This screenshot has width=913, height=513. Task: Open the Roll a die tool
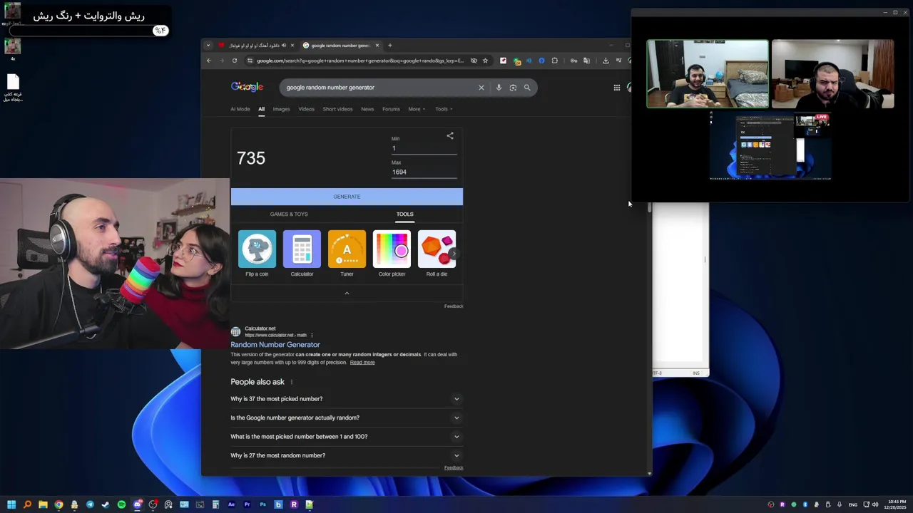pos(437,254)
